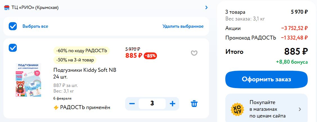Click the store icon next to ТЦ «РИО»
Screen dimensions: 317x122
pyautogui.click(x=7, y=8)
